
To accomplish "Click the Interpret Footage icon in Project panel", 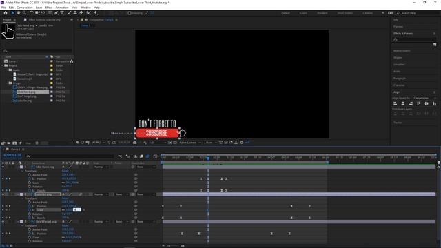I will click(3, 143).
